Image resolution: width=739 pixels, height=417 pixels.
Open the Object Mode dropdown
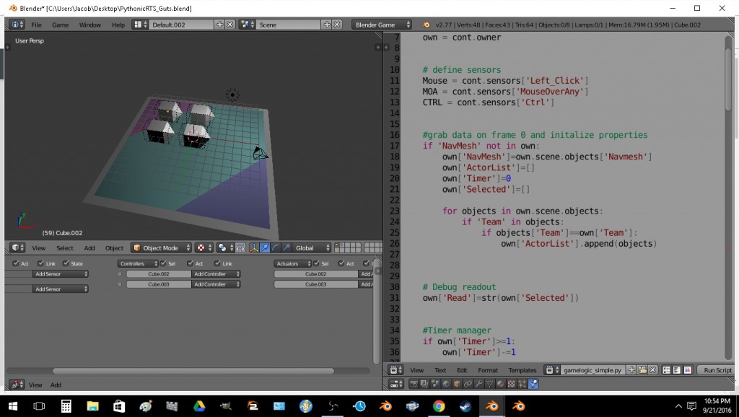(x=160, y=247)
